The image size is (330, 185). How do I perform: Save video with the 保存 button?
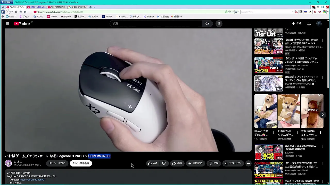pyautogui.click(x=213, y=163)
